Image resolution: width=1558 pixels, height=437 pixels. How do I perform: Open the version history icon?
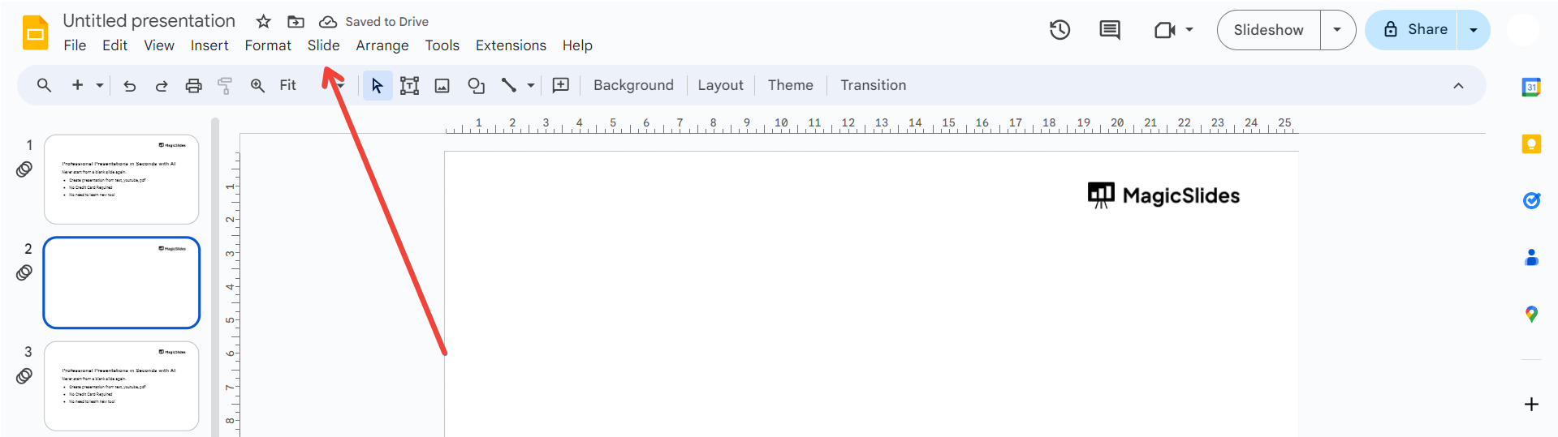(x=1060, y=30)
